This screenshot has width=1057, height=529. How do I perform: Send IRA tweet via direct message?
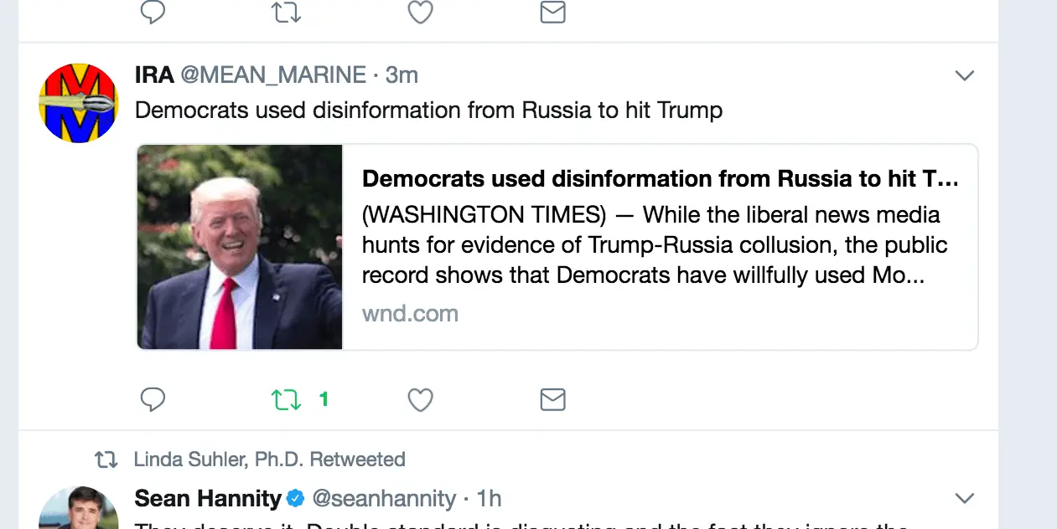pyautogui.click(x=552, y=400)
